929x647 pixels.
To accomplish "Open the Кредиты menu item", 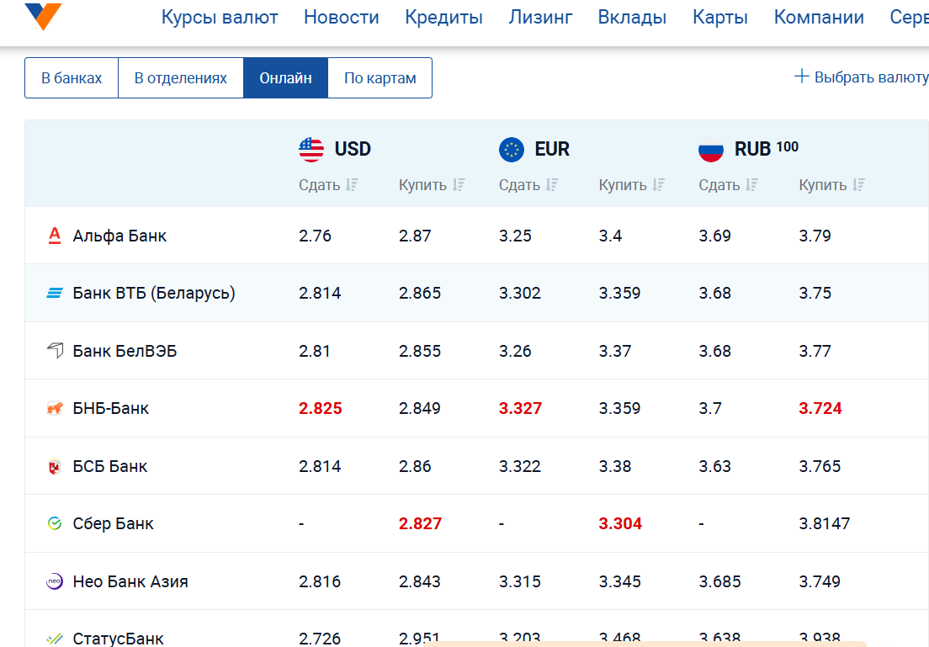I will [443, 17].
